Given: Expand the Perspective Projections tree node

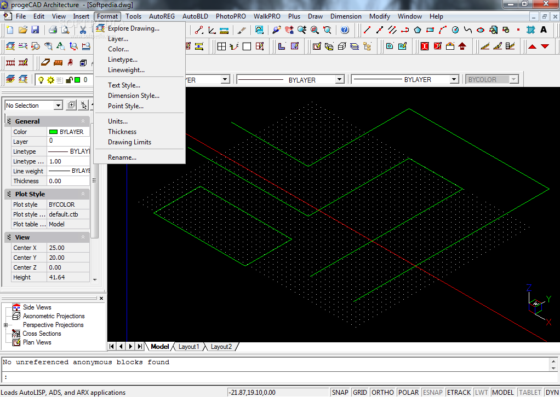Looking at the screenshot, I should tap(5, 325).
